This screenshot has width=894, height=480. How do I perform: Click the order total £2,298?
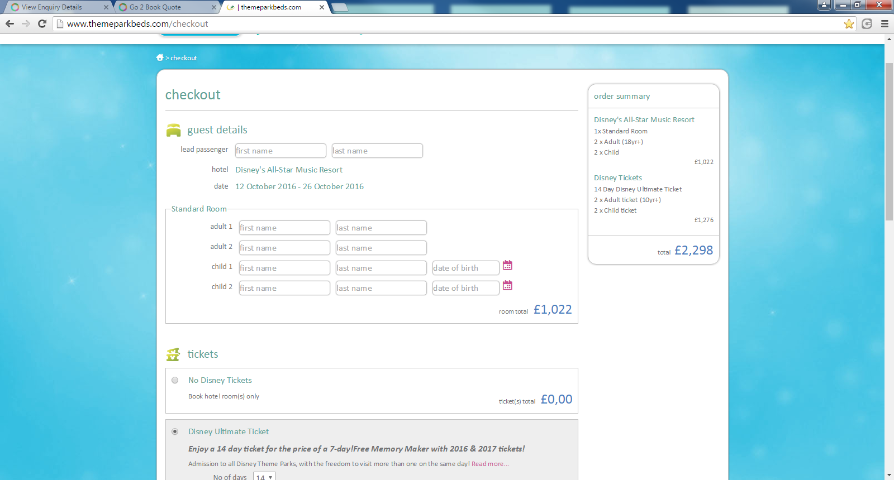pyautogui.click(x=693, y=250)
